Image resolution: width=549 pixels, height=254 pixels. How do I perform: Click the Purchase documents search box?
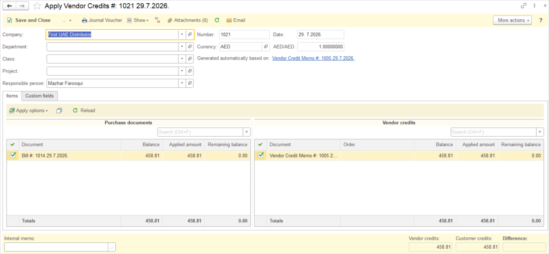200,132
